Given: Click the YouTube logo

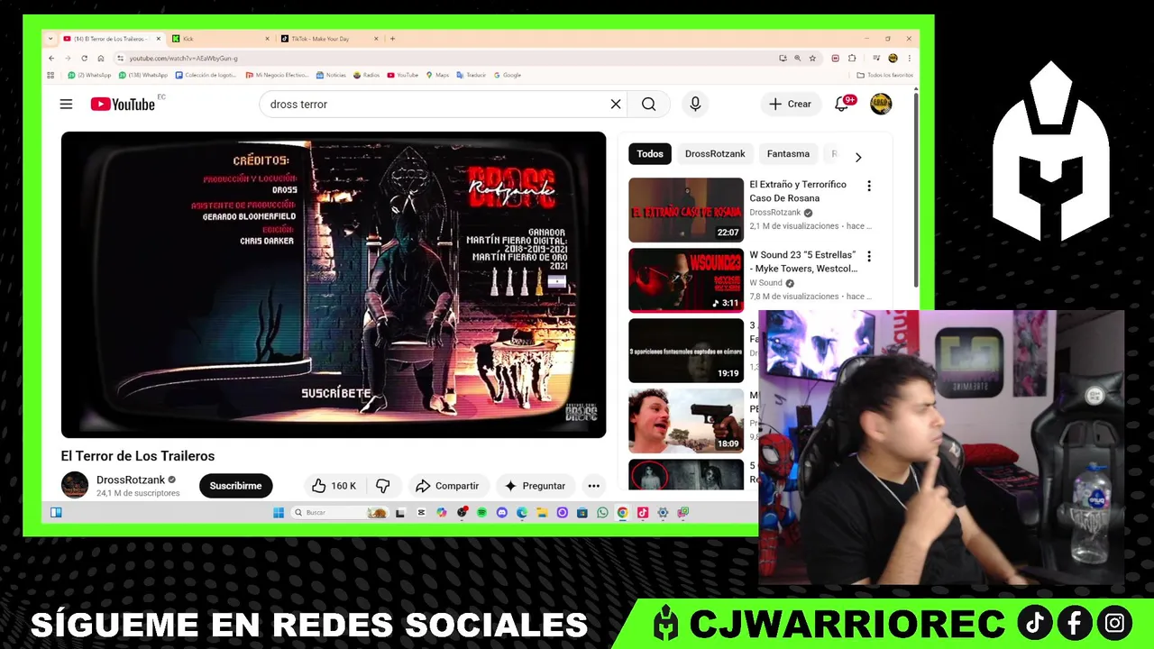Looking at the screenshot, I should pyautogui.click(x=124, y=105).
